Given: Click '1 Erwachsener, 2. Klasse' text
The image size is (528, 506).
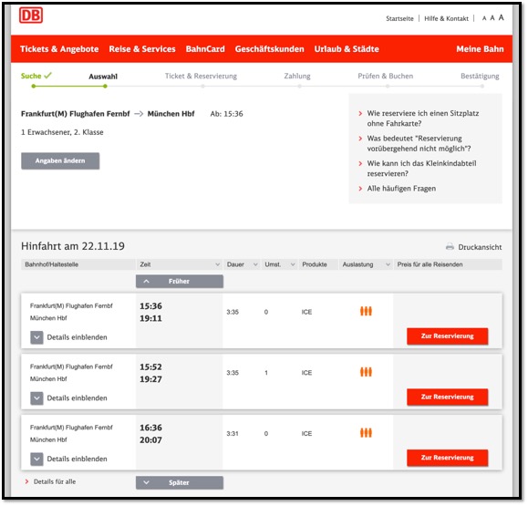Looking at the screenshot, I should 62,132.
